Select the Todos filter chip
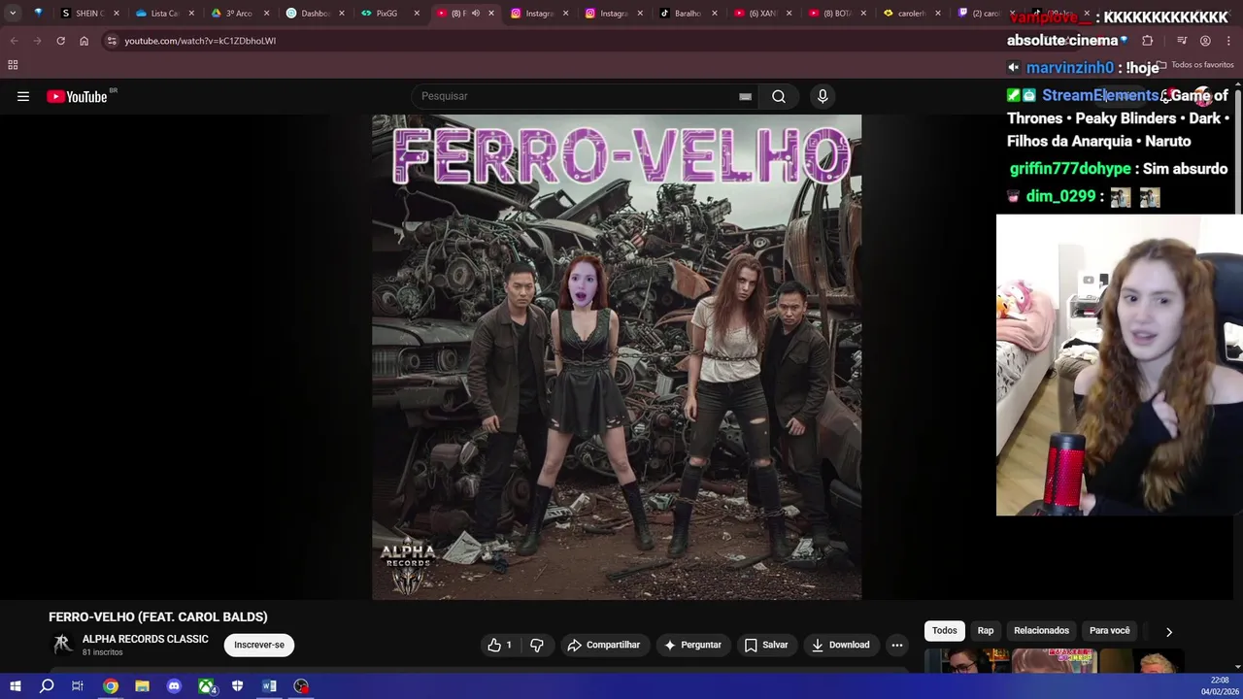Viewport: 1243px width, 699px height. pos(945,631)
